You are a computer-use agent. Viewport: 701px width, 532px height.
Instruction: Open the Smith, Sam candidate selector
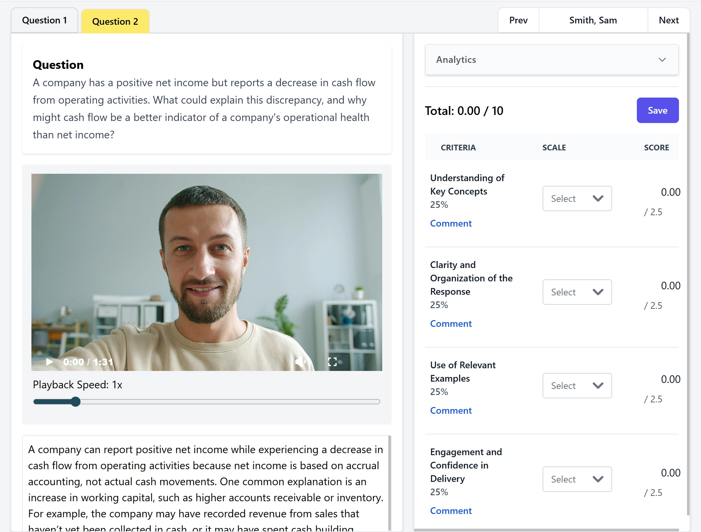[593, 20]
